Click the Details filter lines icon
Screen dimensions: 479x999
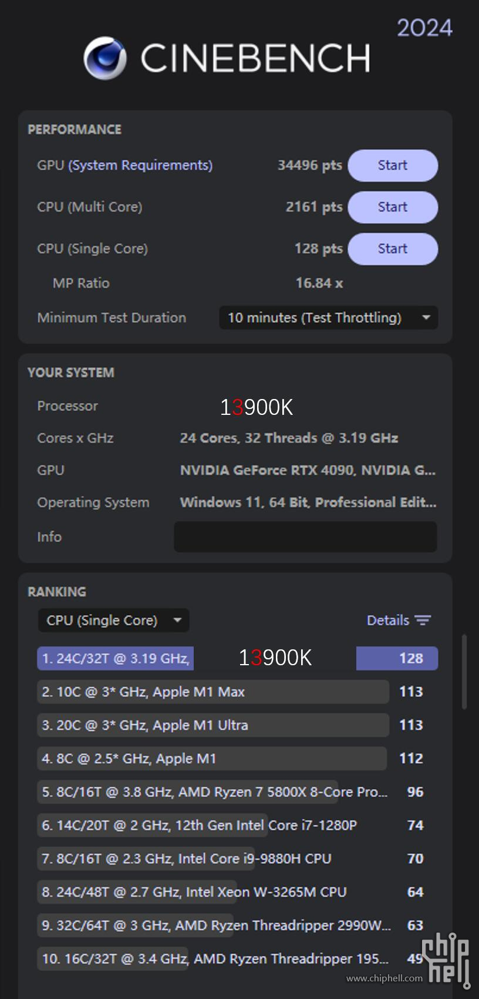pyautogui.click(x=423, y=621)
